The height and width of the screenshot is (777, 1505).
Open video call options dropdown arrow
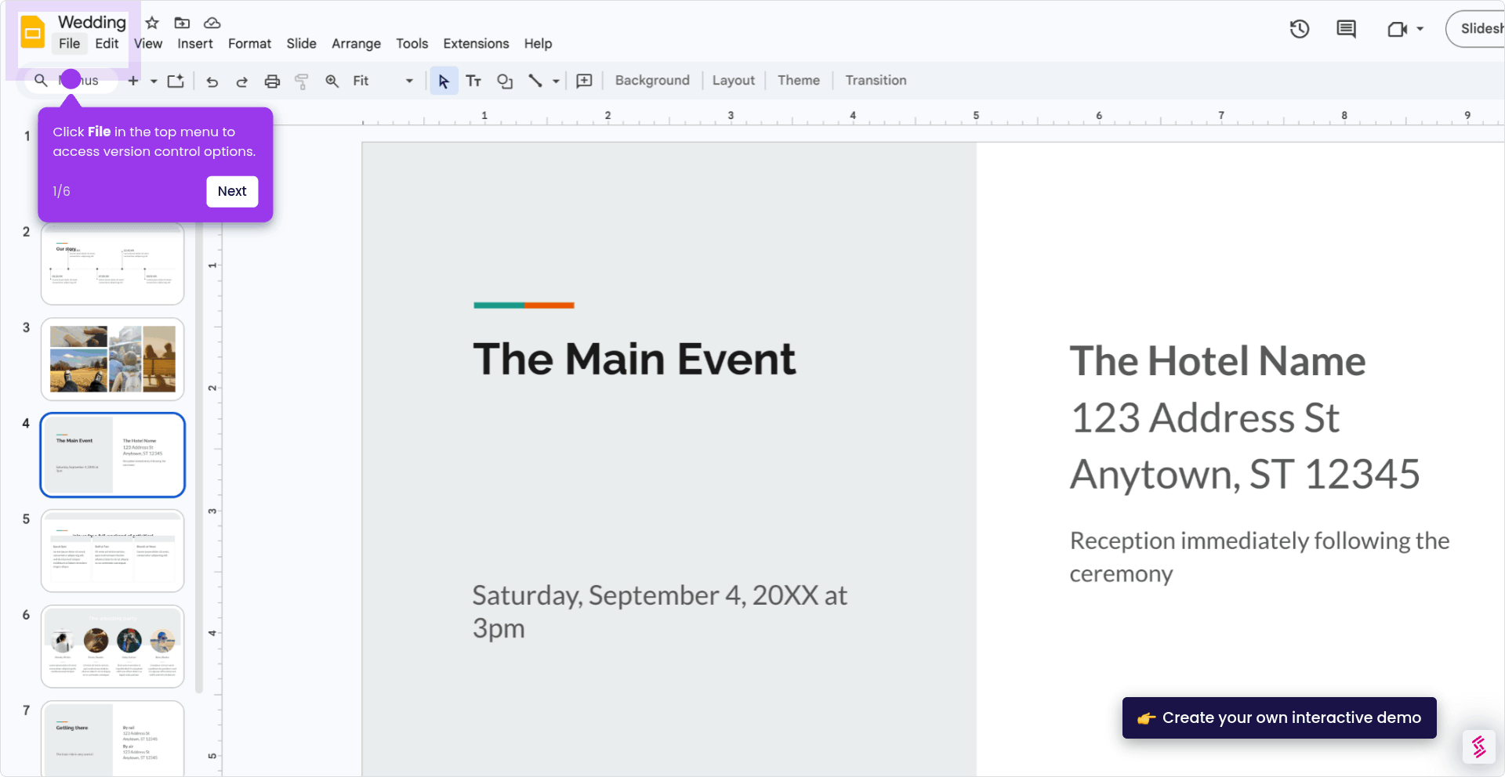[x=1420, y=29]
